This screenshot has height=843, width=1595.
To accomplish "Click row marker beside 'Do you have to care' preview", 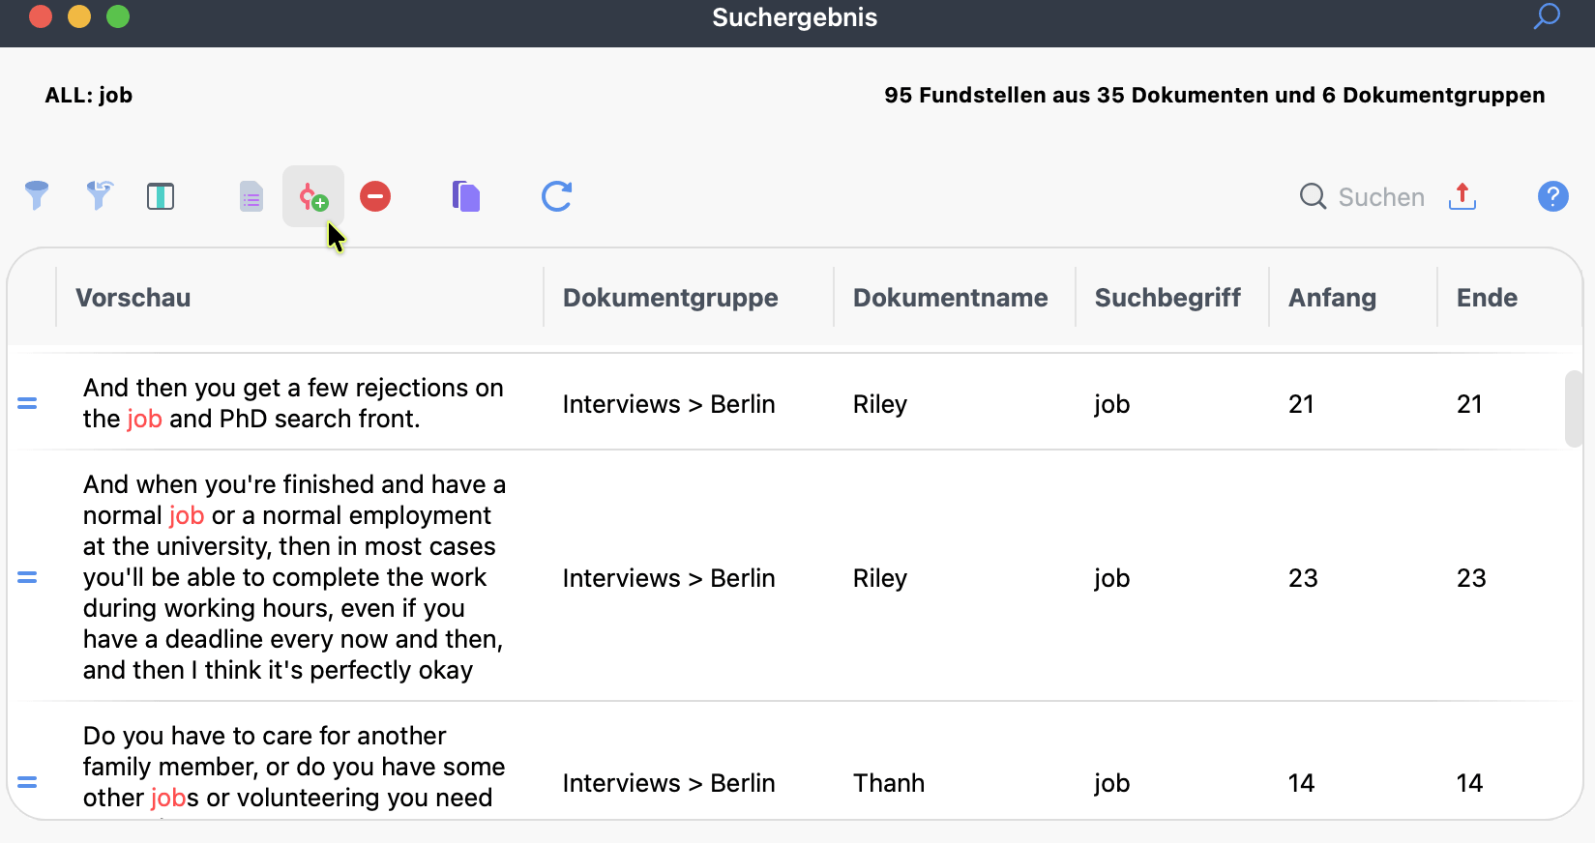I will 27,782.
